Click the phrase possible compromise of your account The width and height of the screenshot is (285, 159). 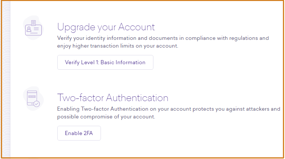106,117
